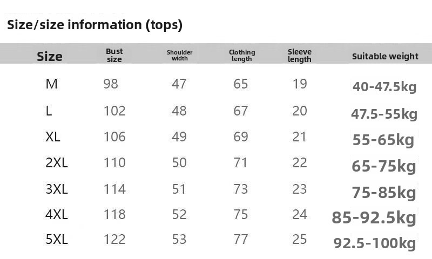Select weight range 40-47.5kg

click(384, 86)
